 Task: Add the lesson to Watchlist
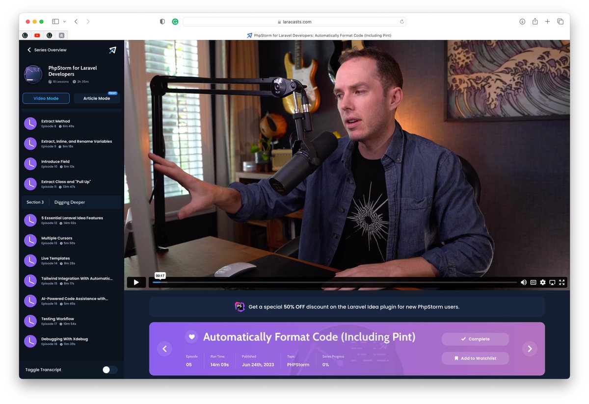click(475, 358)
